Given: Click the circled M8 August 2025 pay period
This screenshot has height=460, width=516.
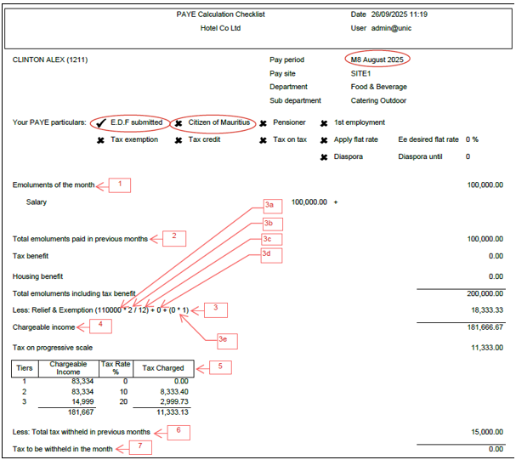Looking at the screenshot, I should [377, 60].
